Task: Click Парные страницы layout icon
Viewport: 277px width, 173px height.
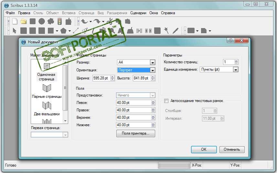Action: (x=47, y=88)
